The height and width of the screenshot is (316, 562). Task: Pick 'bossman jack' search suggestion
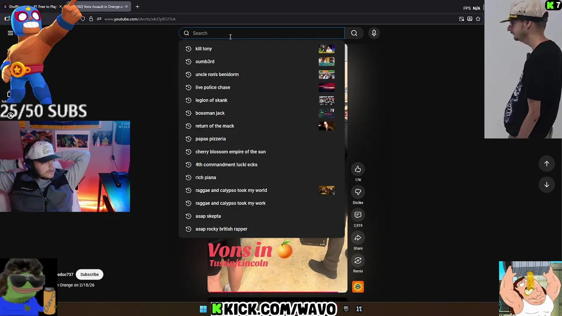pyautogui.click(x=262, y=113)
